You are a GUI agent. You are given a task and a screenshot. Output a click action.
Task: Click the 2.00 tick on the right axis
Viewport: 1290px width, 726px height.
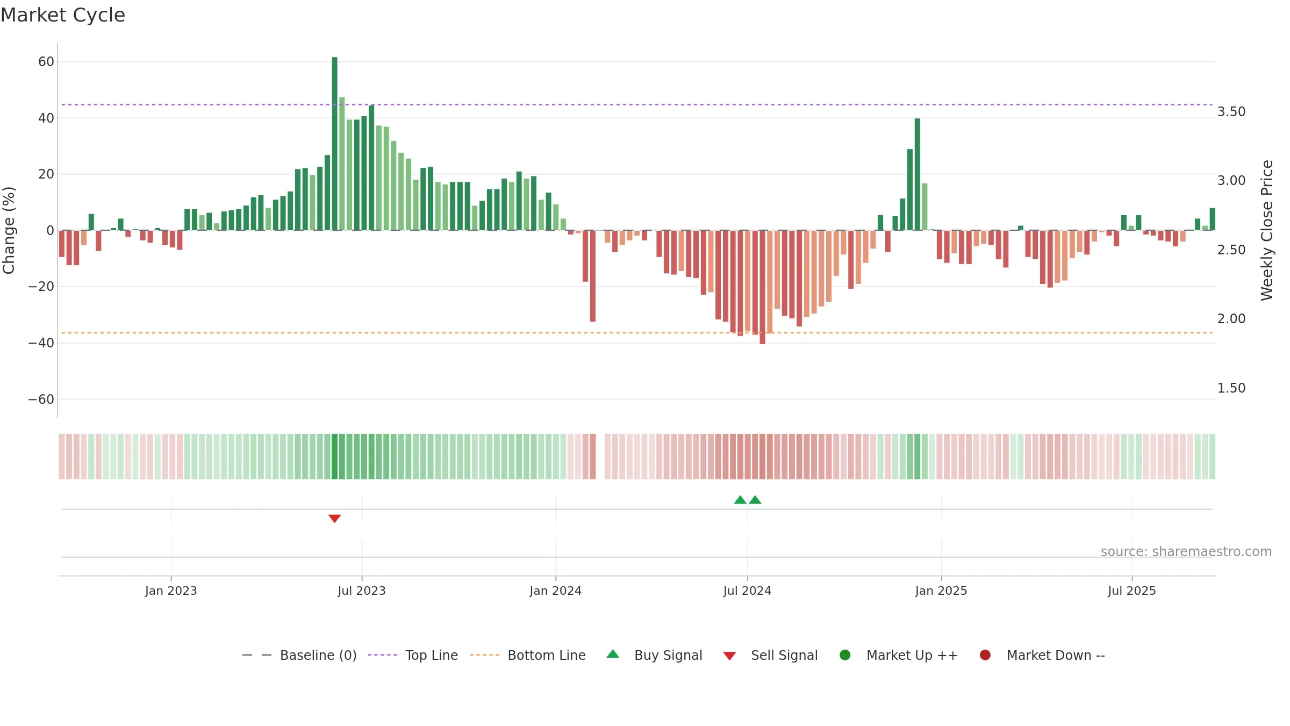click(x=1231, y=319)
